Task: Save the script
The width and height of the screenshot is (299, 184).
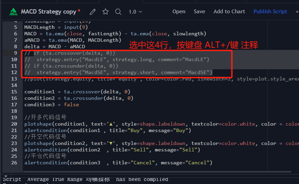Action: (x=199, y=12)
